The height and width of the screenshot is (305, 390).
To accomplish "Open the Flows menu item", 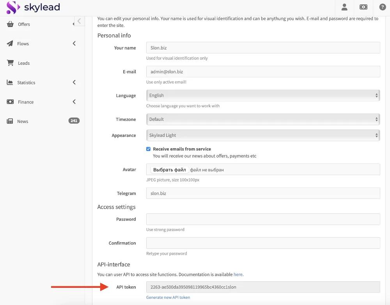I will 23,44.
